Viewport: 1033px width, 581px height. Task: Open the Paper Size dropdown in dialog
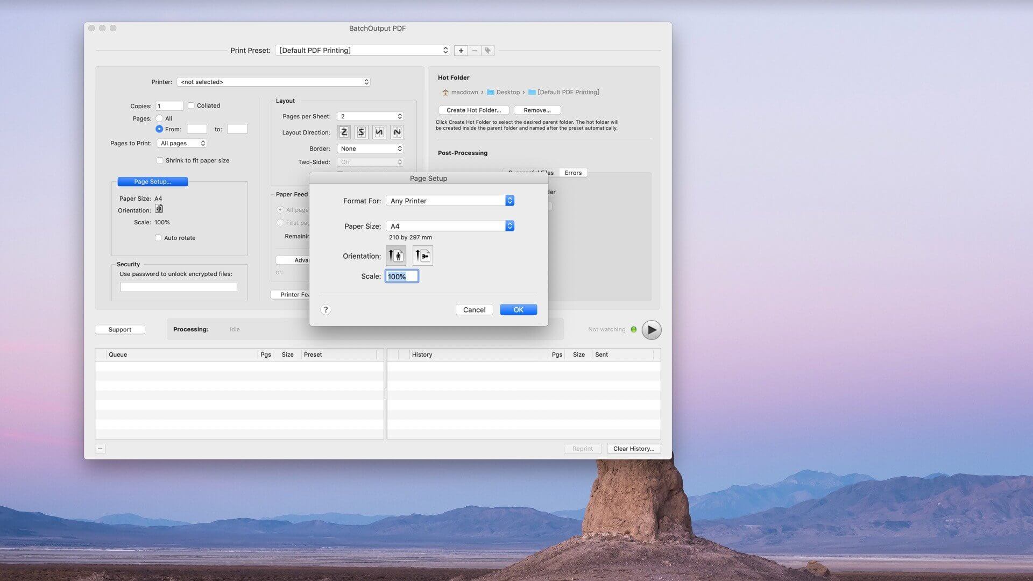pyautogui.click(x=450, y=226)
